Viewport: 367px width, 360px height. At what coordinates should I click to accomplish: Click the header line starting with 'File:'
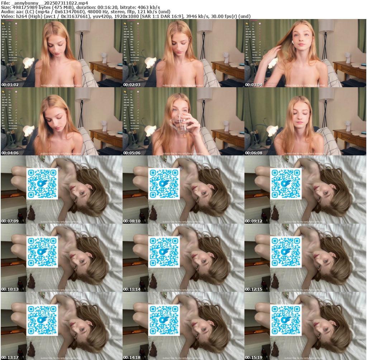pos(44,3)
